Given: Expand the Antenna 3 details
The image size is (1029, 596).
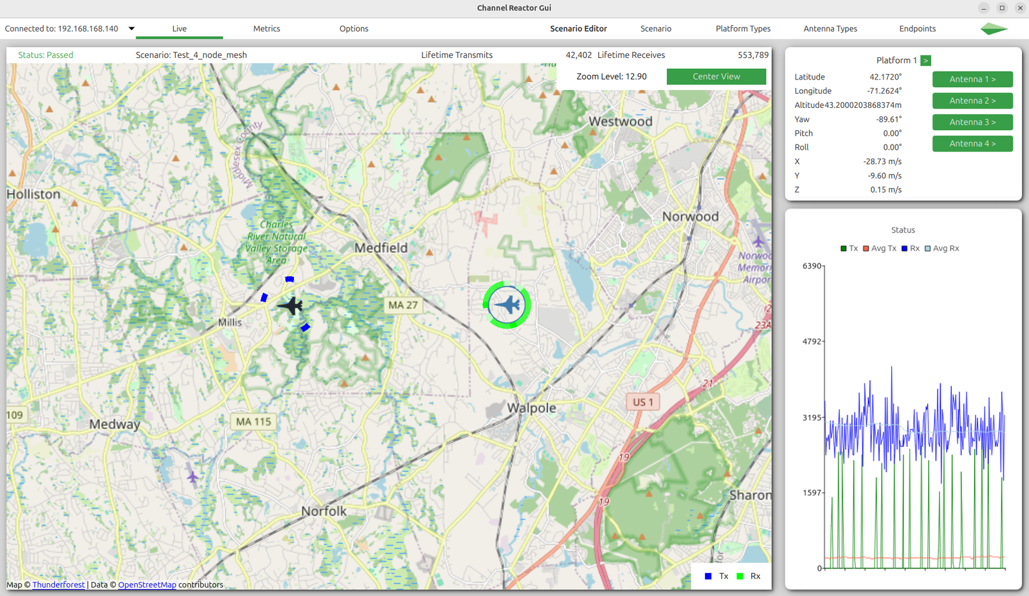Looking at the screenshot, I should [972, 122].
